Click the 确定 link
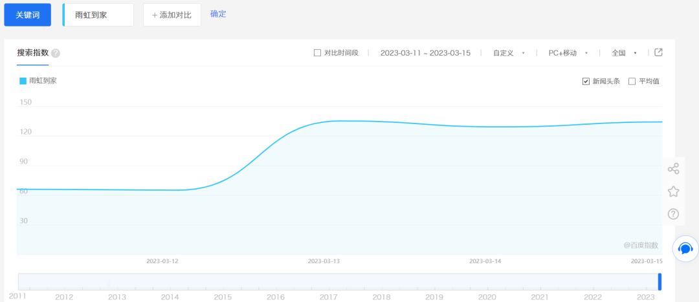The width and height of the screenshot is (699, 302). pyautogui.click(x=219, y=14)
